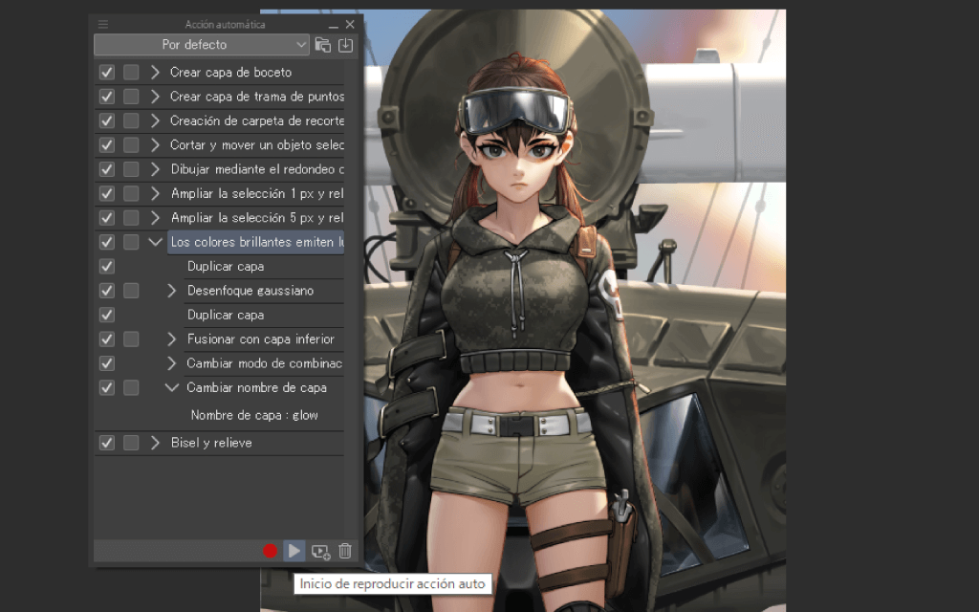Screen dimensions: 979x612
Task: Collapse the 'Los colores brillantes' action
Action: 155,241
